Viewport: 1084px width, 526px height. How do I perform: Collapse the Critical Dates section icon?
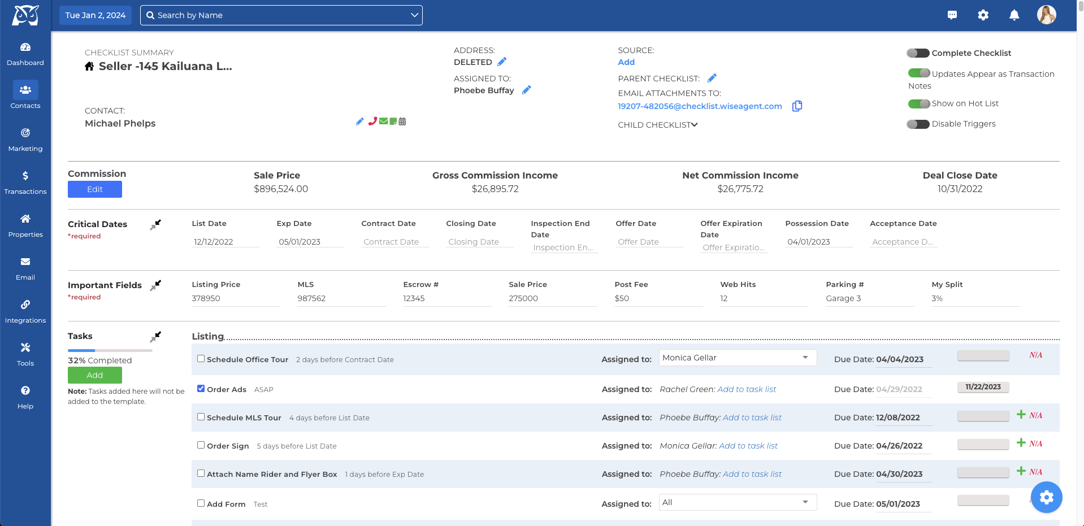pos(155,225)
